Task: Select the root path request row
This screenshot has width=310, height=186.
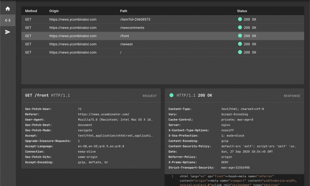Action: (x=163, y=52)
